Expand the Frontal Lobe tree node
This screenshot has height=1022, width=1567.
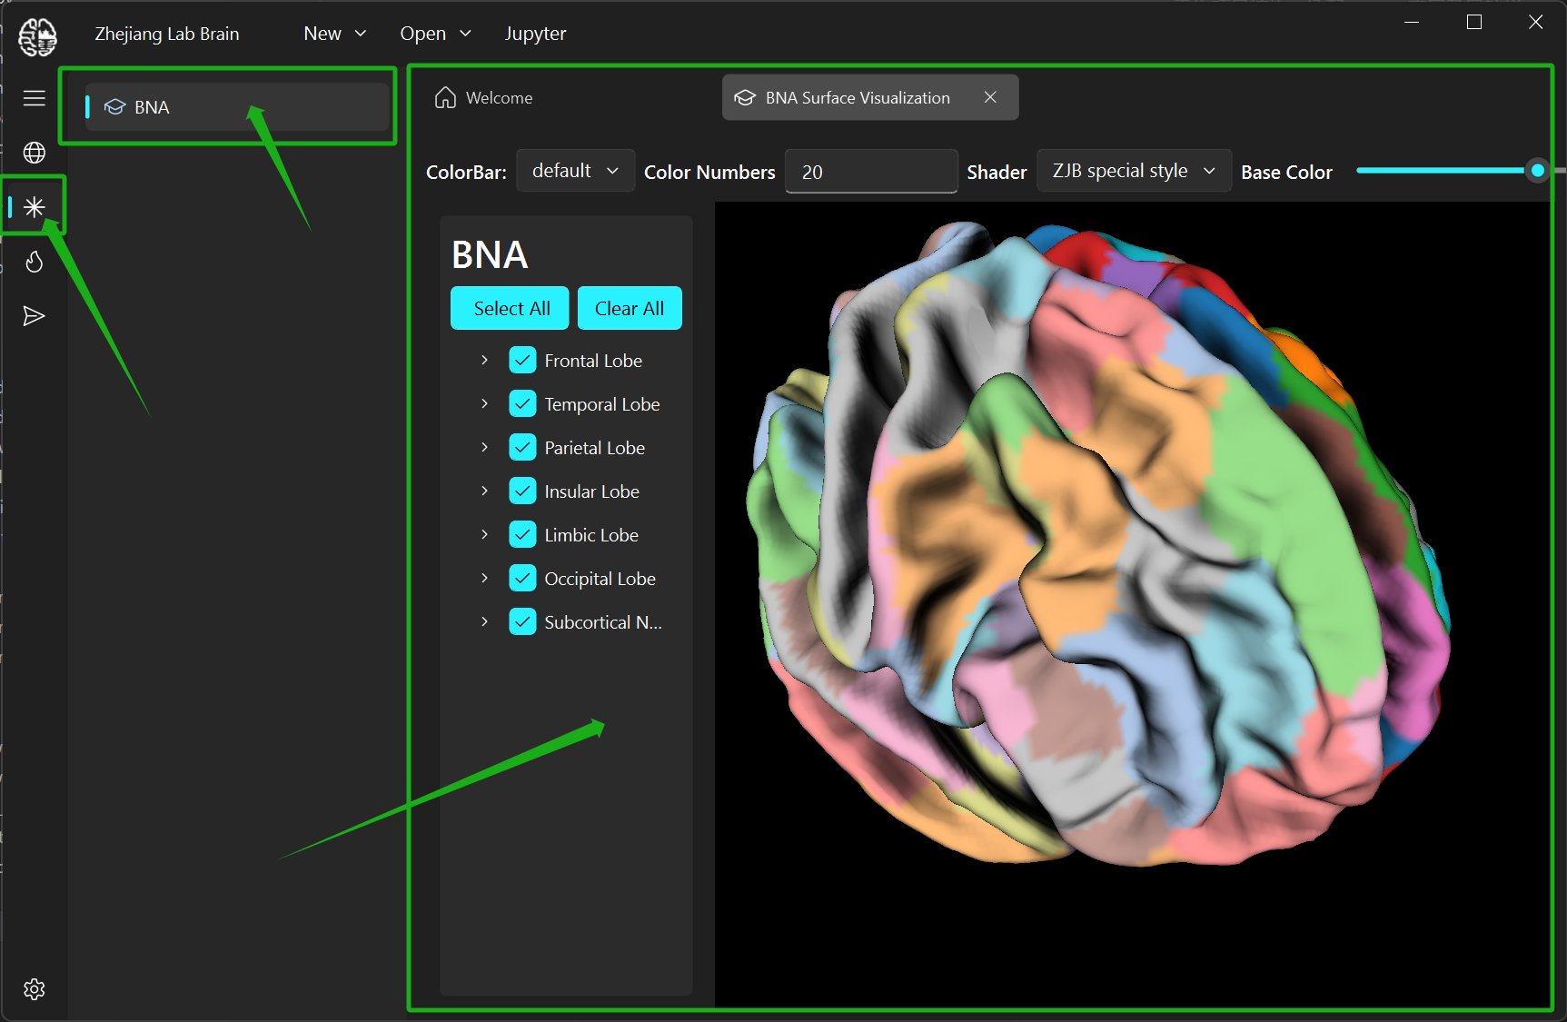coord(484,361)
